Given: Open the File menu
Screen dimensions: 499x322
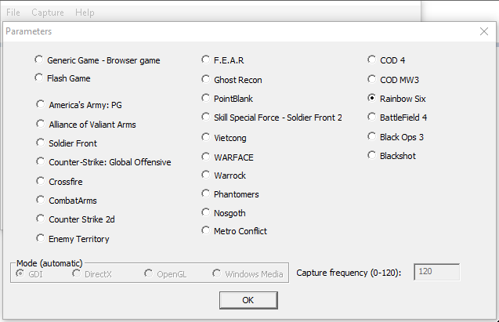Looking at the screenshot, I should coord(13,13).
